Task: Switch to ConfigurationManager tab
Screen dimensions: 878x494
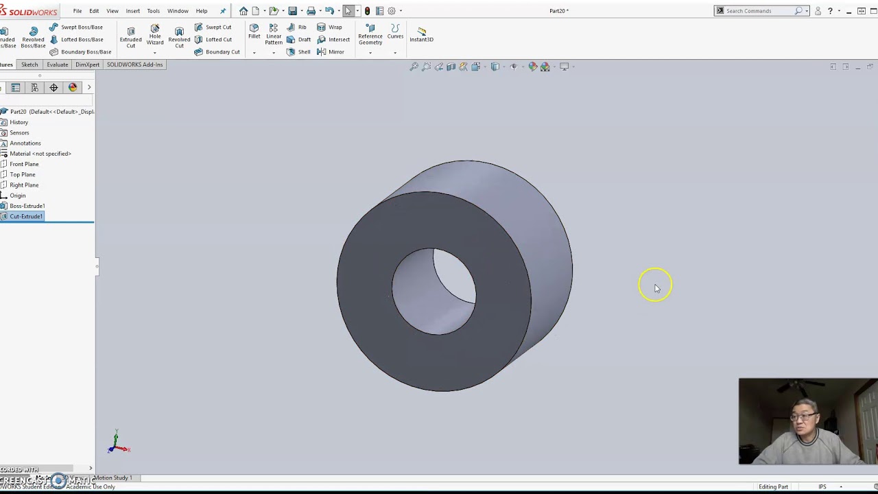Action: click(x=34, y=87)
